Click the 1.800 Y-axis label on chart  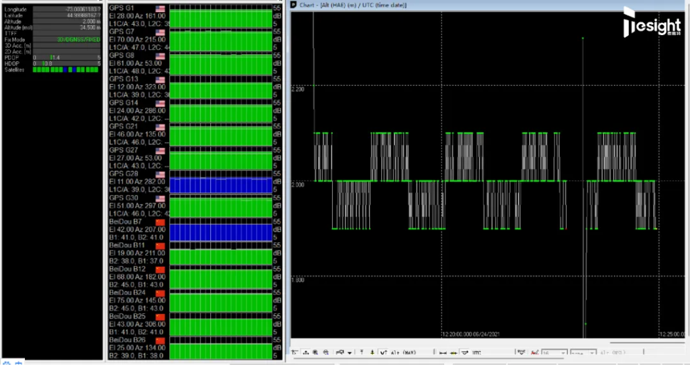click(298, 280)
